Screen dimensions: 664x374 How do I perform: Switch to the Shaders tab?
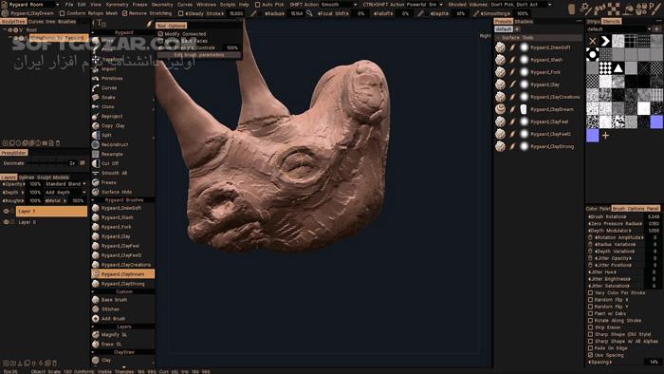524,22
